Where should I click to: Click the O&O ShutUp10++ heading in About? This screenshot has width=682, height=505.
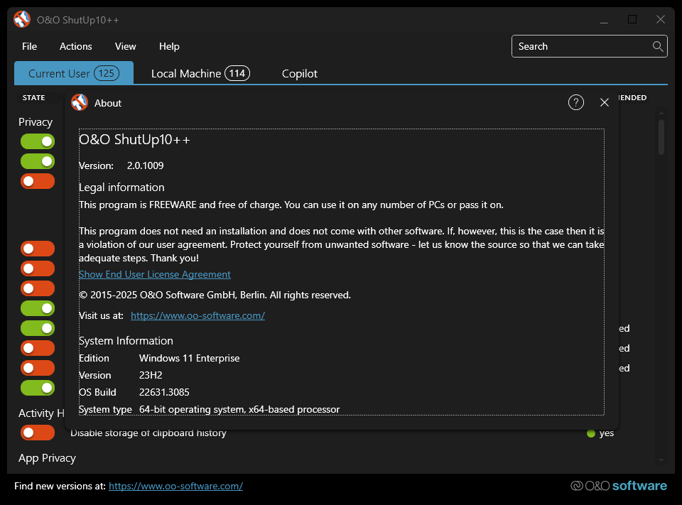click(134, 140)
